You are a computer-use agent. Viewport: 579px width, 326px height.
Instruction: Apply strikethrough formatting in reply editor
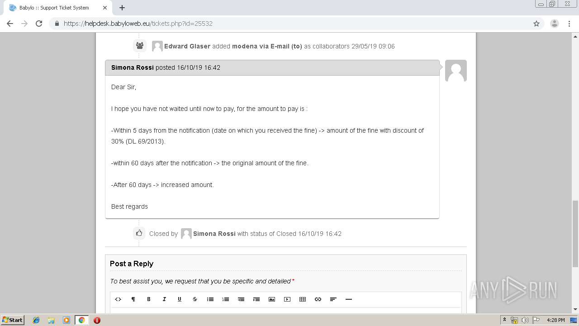click(x=195, y=299)
